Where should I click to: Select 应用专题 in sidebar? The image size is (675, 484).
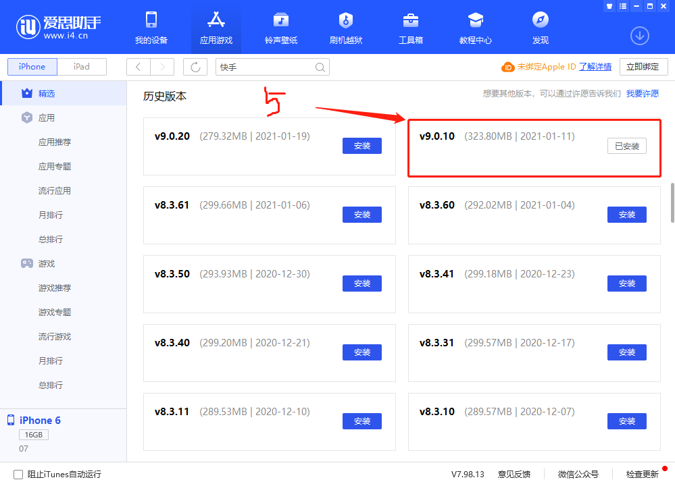tap(55, 166)
